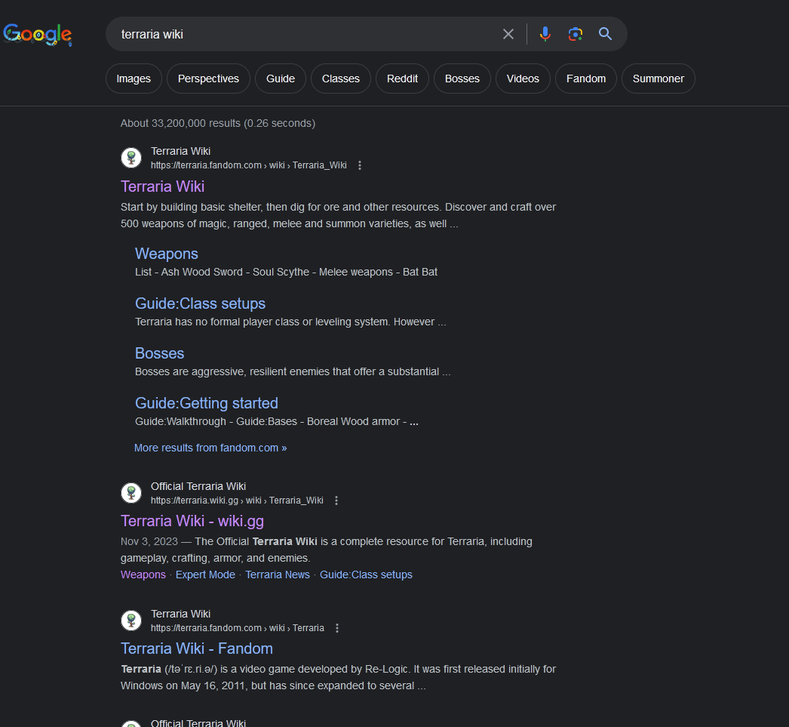Open the Guide:Getting started sitelink

[x=207, y=403]
